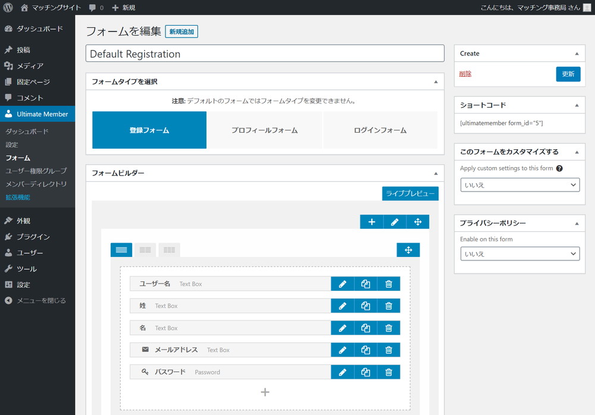Open 拡張機能 submenu link

click(18, 197)
